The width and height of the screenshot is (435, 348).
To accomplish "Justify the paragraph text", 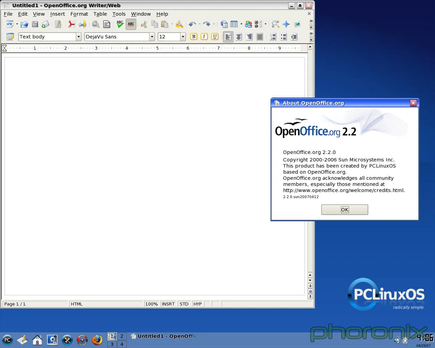I will pos(260,37).
